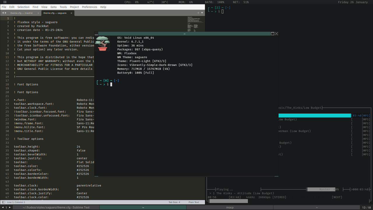
Task: Open the Selection menu
Action: pyautogui.click(x=23, y=7)
